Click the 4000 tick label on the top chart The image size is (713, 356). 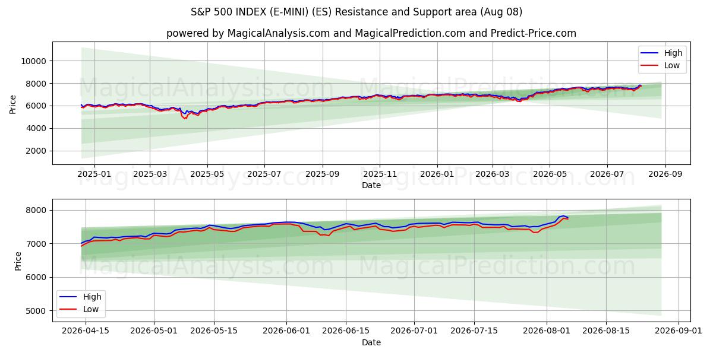(x=36, y=128)
